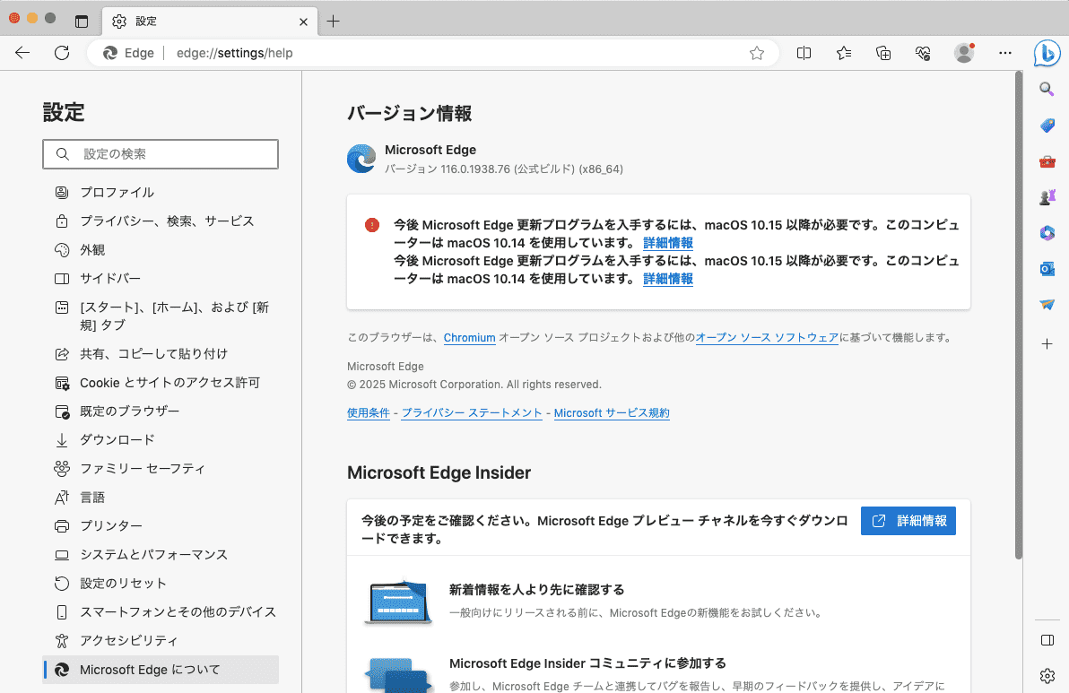The image size is (1069, 693).
Task: Open sidebar Tools toolbox icon
Action: [x=1047, y=161]
